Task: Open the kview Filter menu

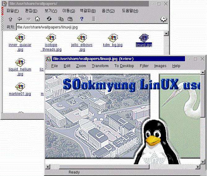Action: coord(144,66)
